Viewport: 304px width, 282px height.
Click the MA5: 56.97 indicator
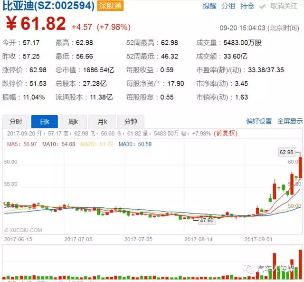pyautogui.click(x=22, y=144)
